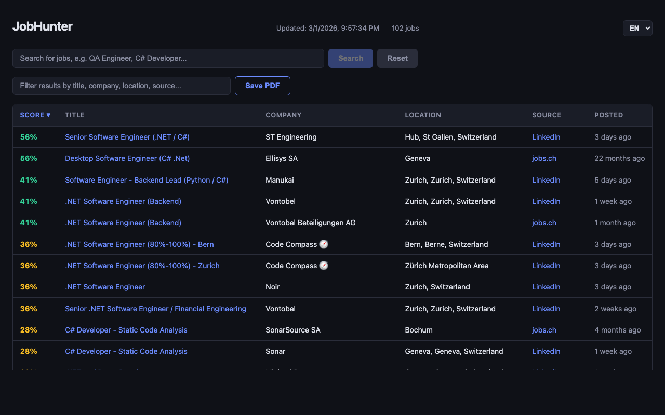Click the job search input field
665x415 pixels.
(168, 58)
